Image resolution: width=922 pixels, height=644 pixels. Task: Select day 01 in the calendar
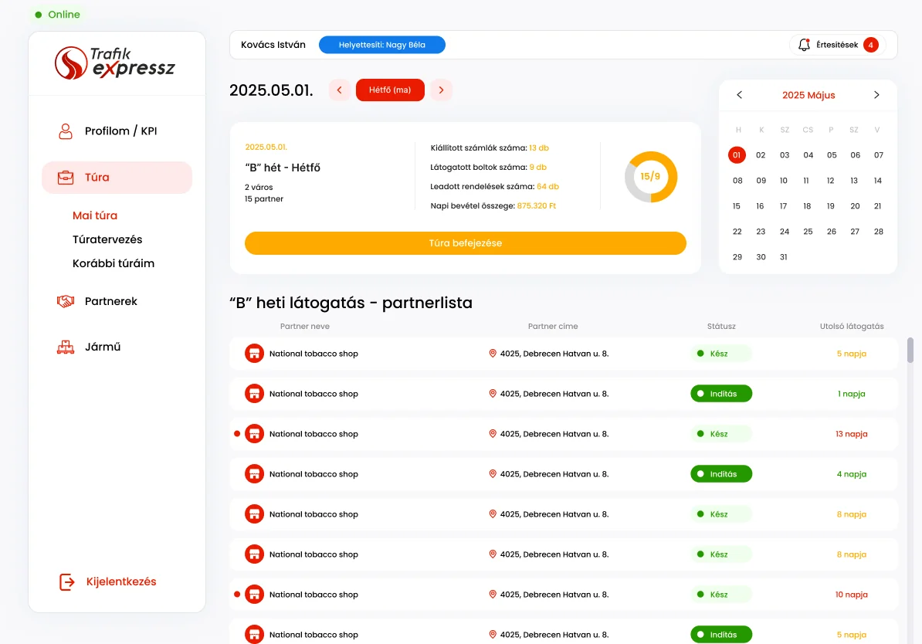tap(737, 154)
